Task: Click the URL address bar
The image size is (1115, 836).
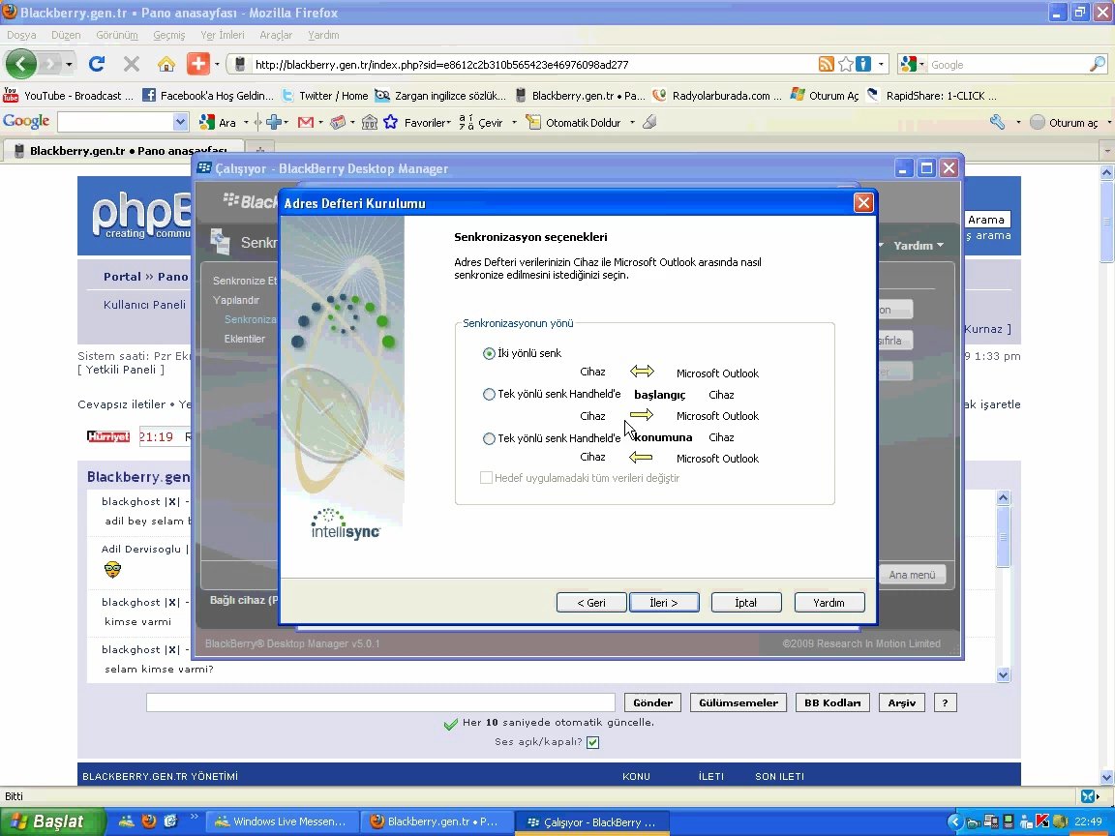Action: tap(527, 65)
